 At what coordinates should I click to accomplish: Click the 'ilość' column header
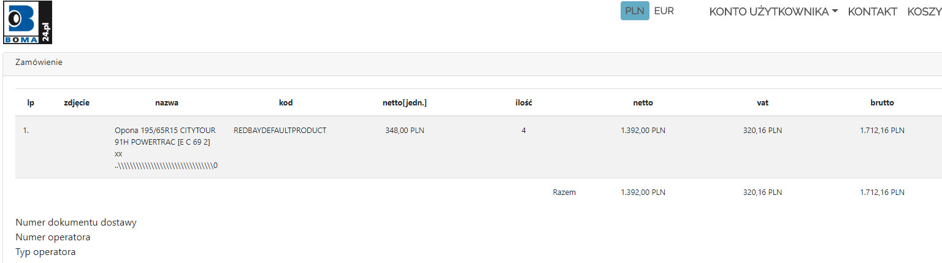coord(523,103)
